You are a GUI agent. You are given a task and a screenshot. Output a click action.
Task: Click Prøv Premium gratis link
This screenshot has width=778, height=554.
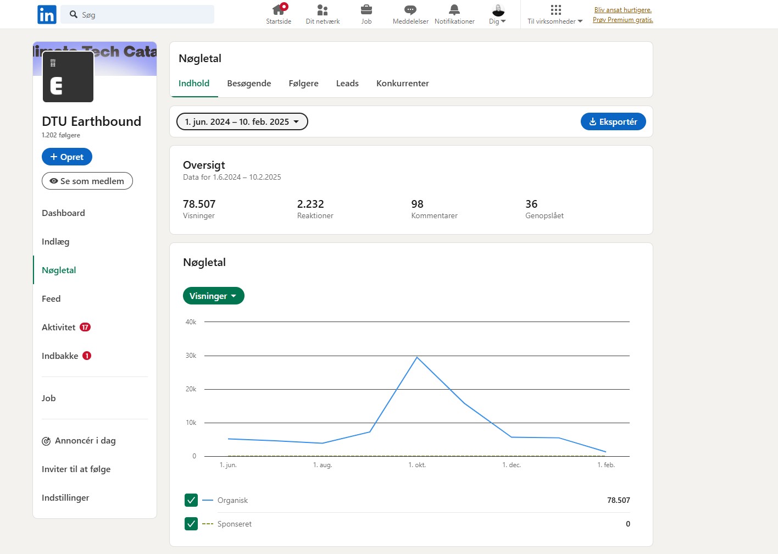coord(623,20)
